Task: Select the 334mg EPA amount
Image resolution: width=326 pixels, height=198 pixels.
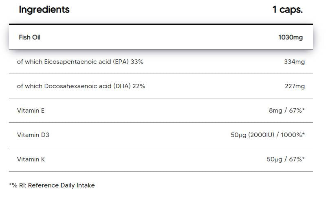Action: pos(294,62)
